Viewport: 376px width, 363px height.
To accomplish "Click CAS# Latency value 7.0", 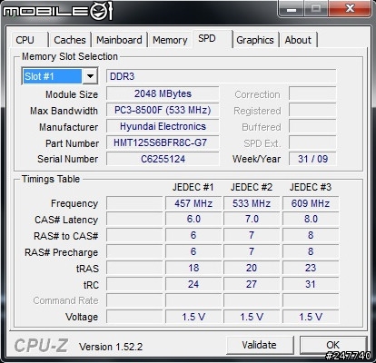I will tap(252, 219).
